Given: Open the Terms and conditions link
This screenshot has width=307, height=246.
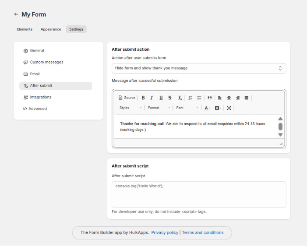Looking at the screenshot, I should pyautogui.click(x=203, y=232).
